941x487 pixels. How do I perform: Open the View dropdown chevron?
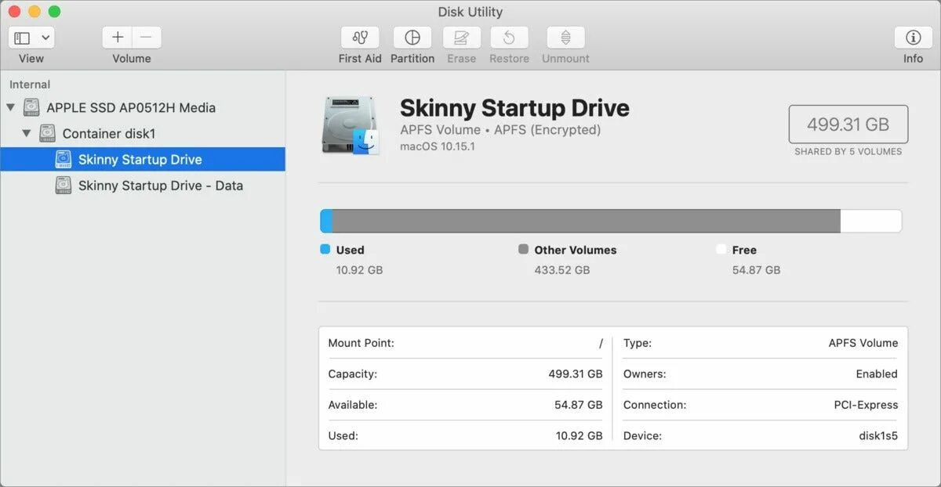point(45,38)
